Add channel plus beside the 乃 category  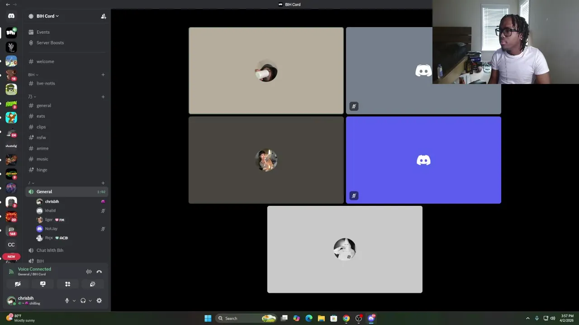point(103,97)
